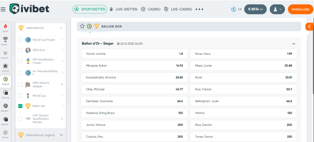This screenshot has height=142, width=314.
Task: Select the Ruiz, Fabian 50.7 odds
Action: 243,89
